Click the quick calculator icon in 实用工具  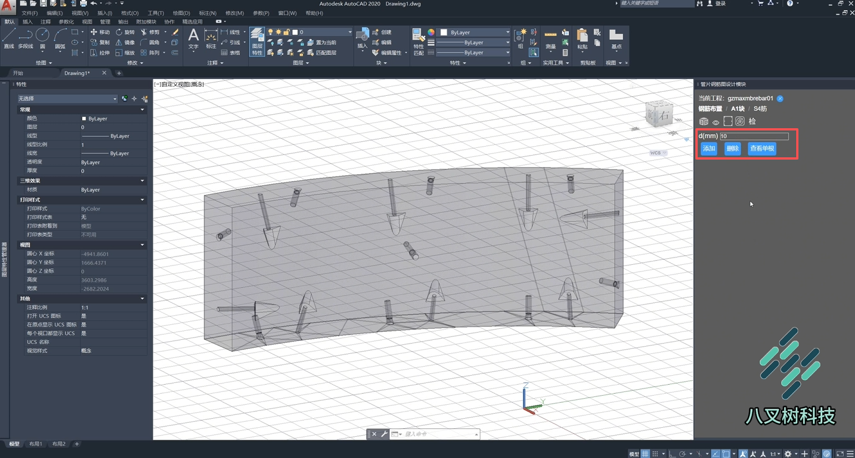tap(566, 53)
